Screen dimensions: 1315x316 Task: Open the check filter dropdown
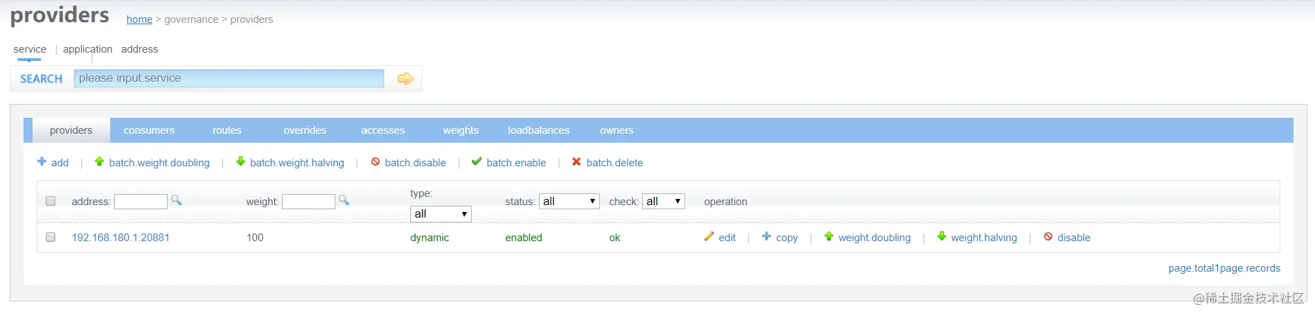pyautogui.click(x=664, y=201)
